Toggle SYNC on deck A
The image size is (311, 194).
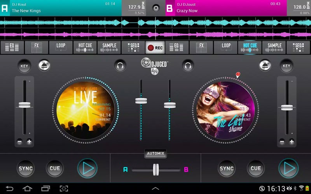click(26, 168)
